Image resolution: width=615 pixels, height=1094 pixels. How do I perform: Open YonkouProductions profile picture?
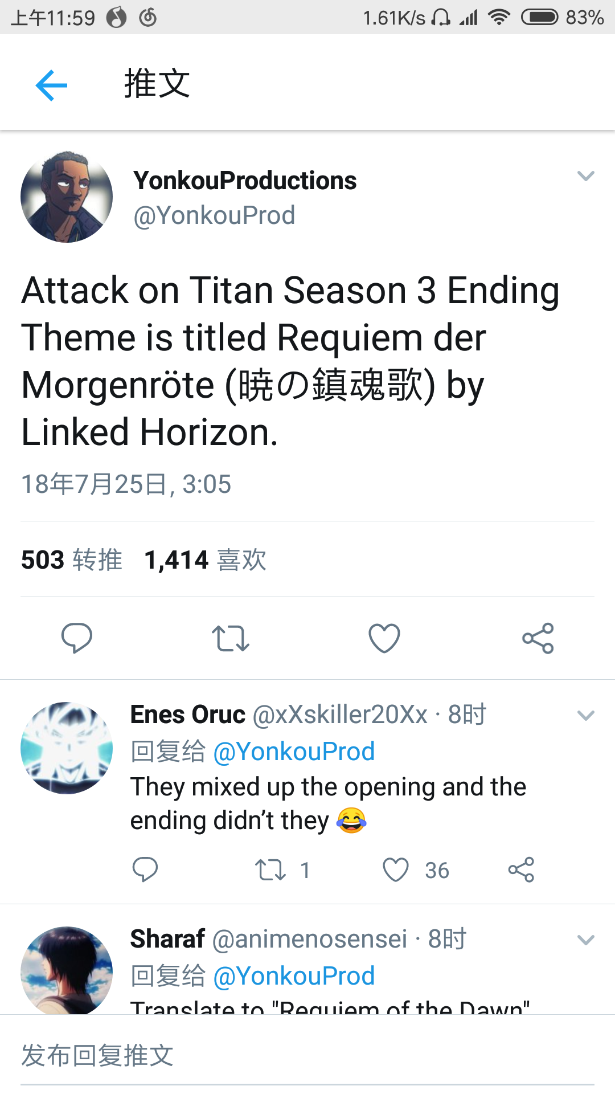(67, 197)
